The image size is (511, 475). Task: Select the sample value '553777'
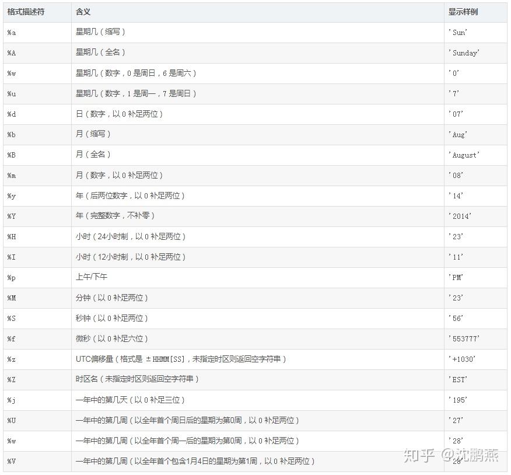464,338
